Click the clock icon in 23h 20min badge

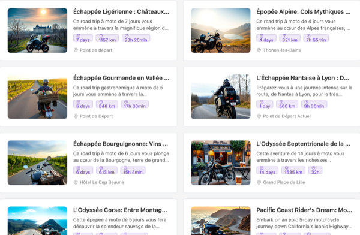click(127, 36)
